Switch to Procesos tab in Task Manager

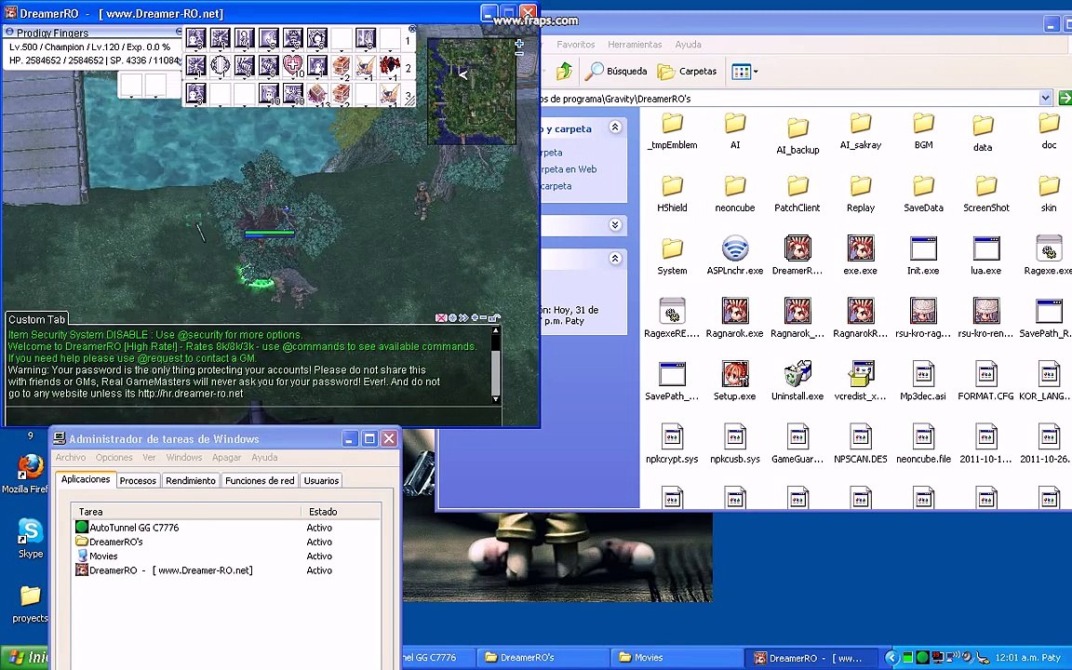click(x=138, y=480)
